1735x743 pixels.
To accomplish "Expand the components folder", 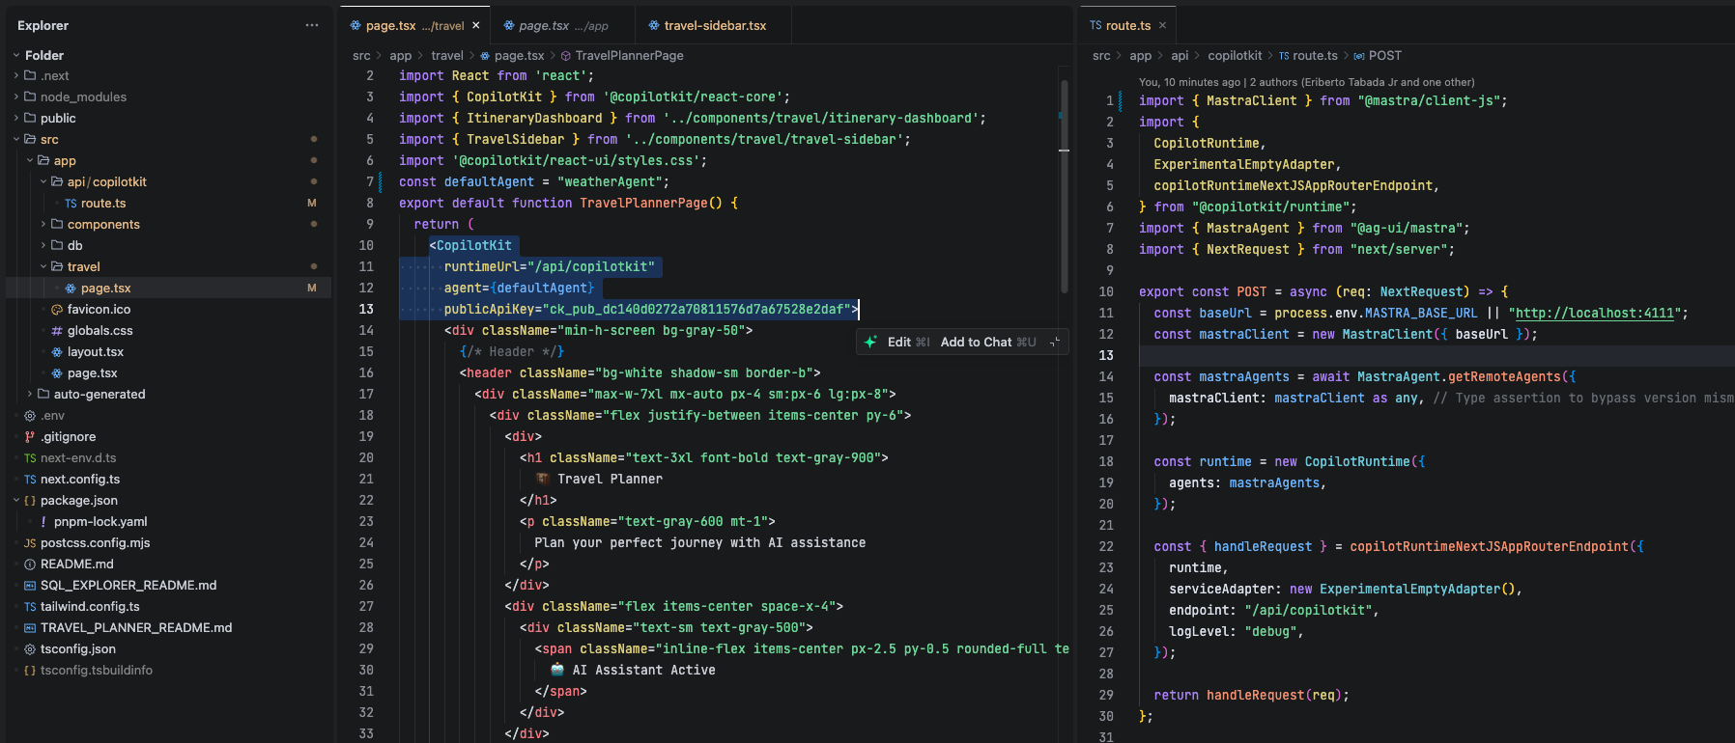I will click(x=43, y=225).
